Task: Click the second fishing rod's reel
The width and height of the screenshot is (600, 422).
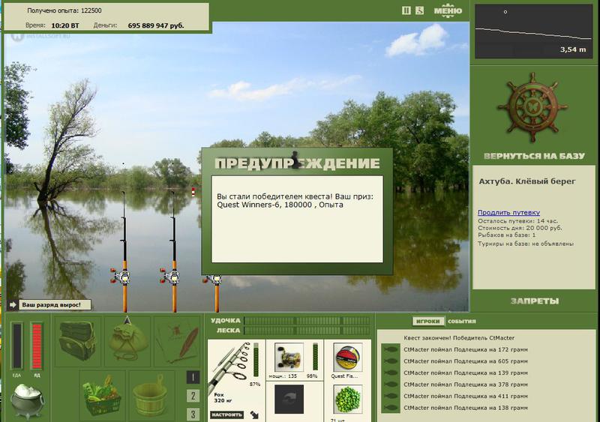Action: pyautogui.click(x=171, y=277)
